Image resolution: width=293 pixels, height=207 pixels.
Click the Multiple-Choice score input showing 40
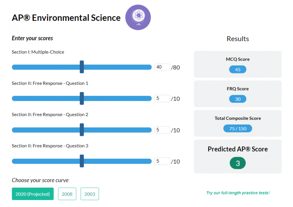click(162, 67)
